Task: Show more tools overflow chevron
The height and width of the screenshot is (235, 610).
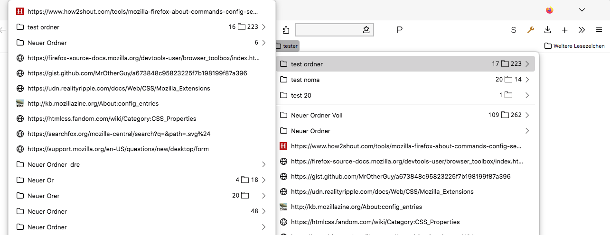Action: tap(582, 30)
